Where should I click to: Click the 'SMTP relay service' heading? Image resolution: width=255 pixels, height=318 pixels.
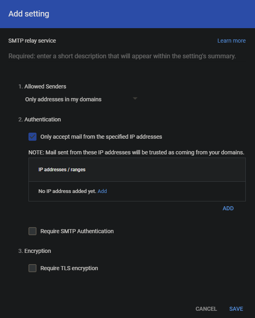coord(32,41)
